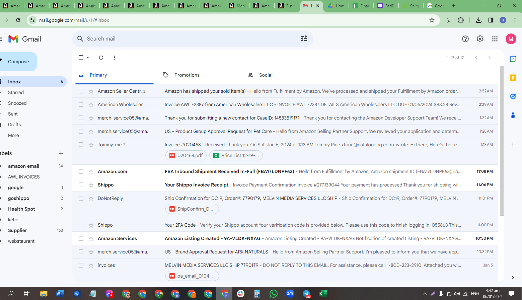Star the Shippo Invoice Receipt email
This screenshot has height=300, width=522.
click(91, 185)
